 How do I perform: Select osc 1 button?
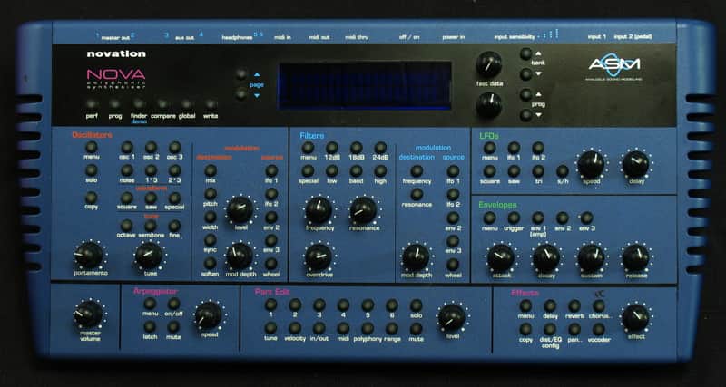pyautogui.click(x=127, y=148)
